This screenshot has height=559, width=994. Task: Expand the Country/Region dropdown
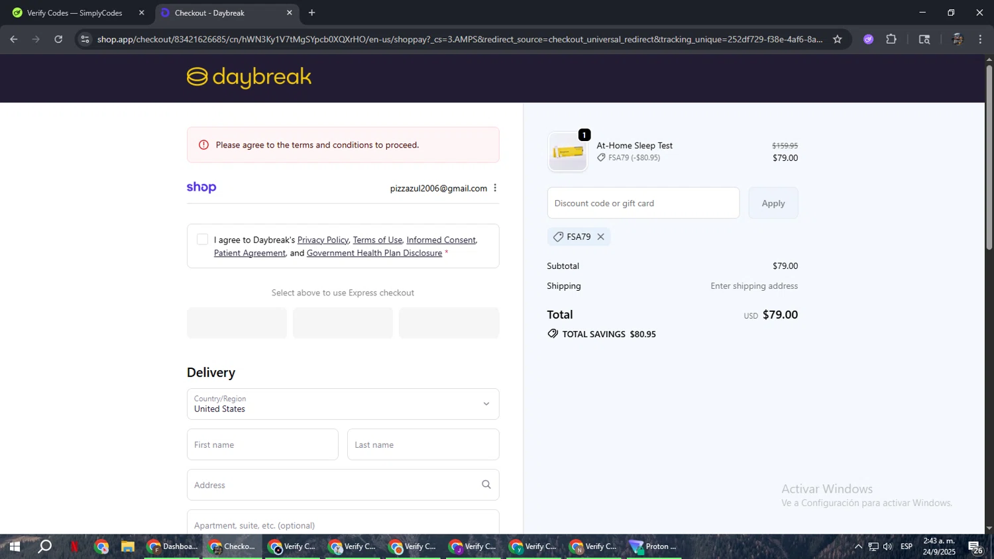[343, 404]
